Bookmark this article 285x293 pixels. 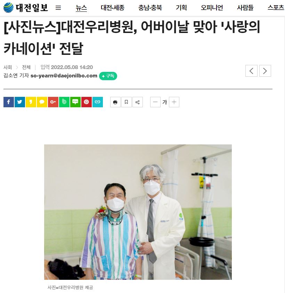(x=127, y=102)
